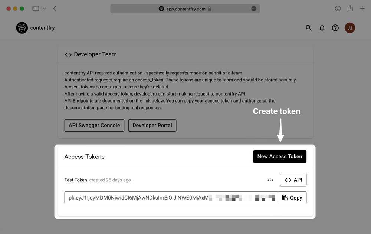Create a New Access Token
Image resolution: width=371 pixels, height=234 pixels.
coord(280,156)
